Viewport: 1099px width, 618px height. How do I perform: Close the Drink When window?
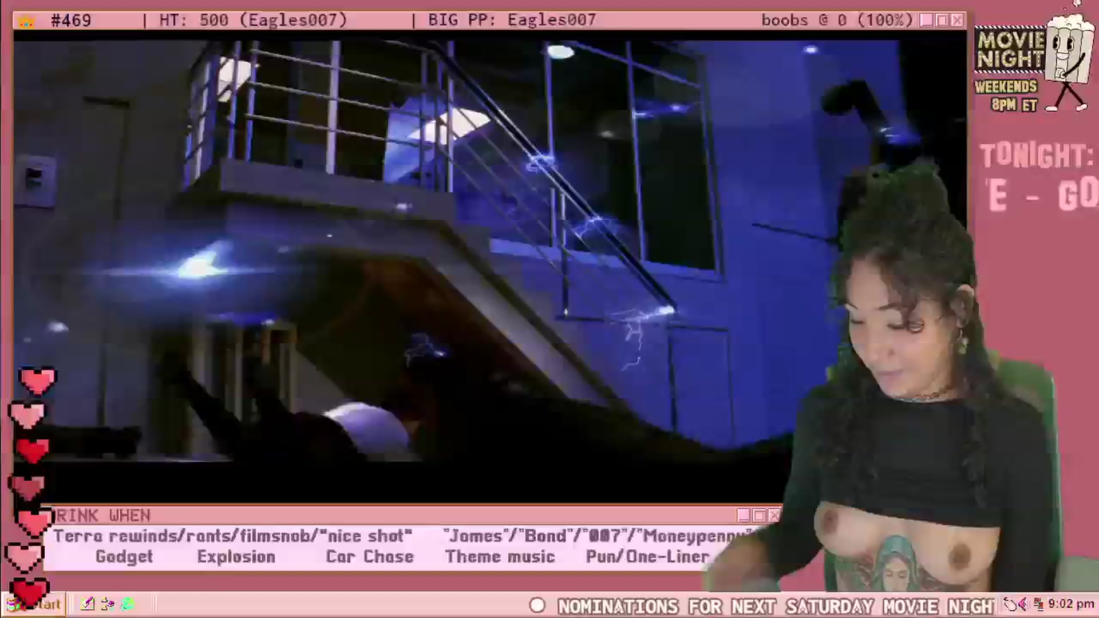pos(774,516)
